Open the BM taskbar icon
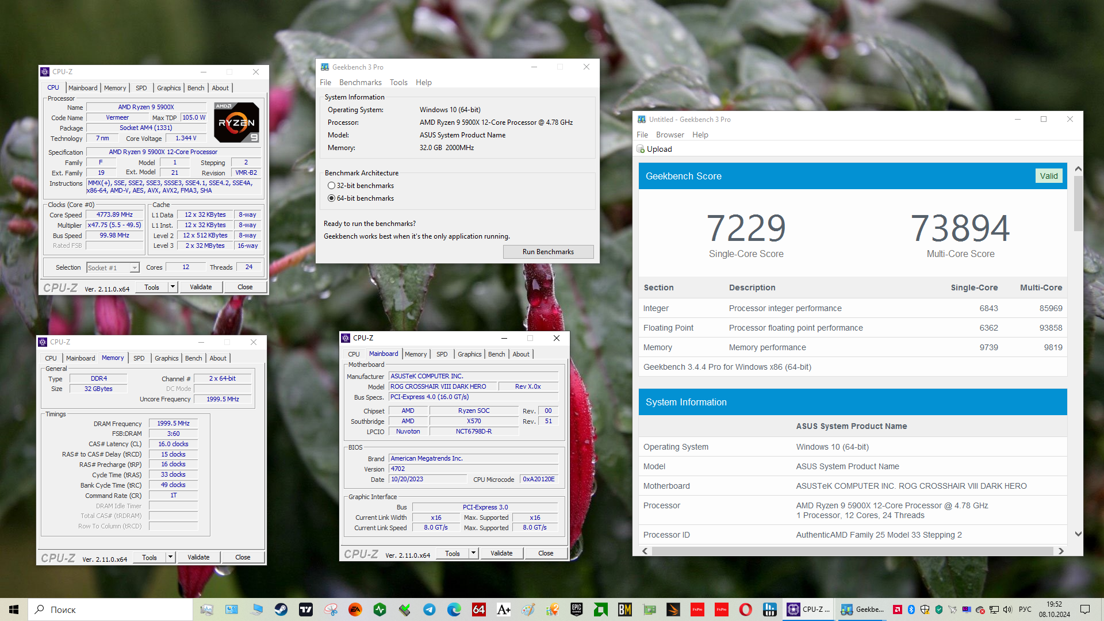The image size is (1104, 621). pos(625,609)
